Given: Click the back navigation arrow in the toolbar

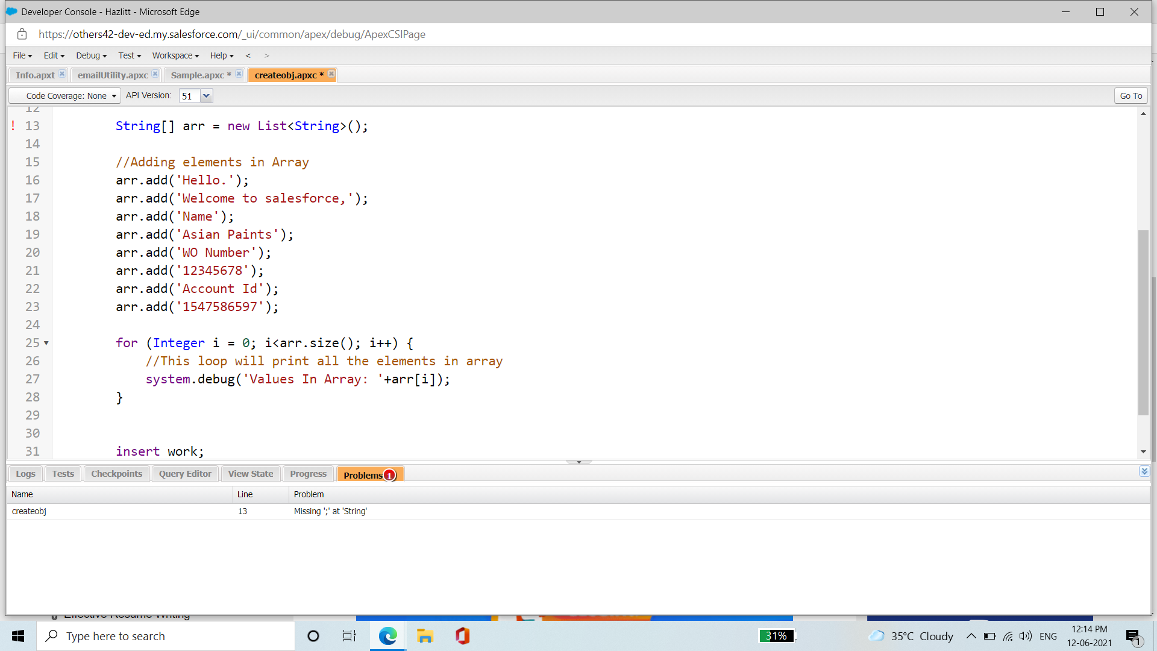Looking at the screenshot, I should coord(248,55).
